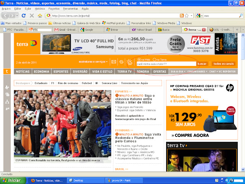Click first gray sidebar icon below t
This screenshot has height=184, width=245.
(x=7, y=87)
